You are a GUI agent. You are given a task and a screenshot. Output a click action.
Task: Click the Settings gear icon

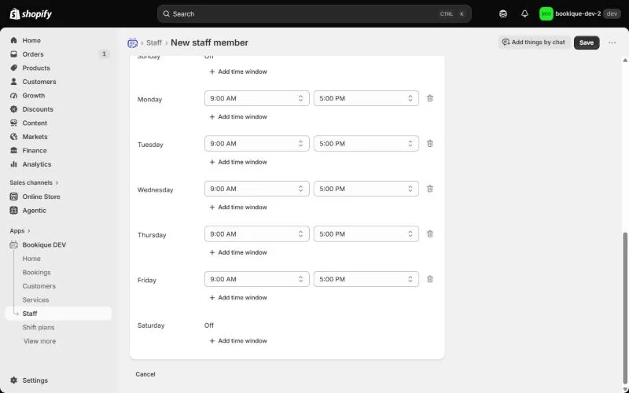tap(13, 380)
